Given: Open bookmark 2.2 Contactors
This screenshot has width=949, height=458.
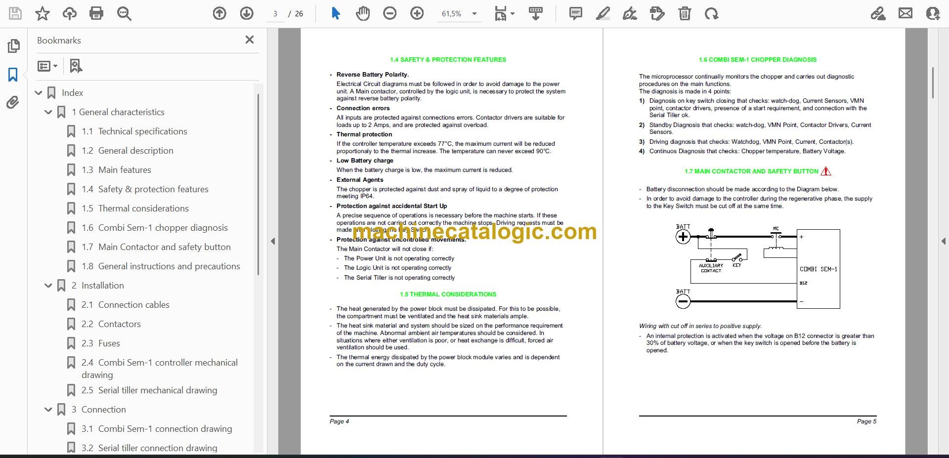Looking at the screenshot, I should pyautogui.click(x=111, y=324).
